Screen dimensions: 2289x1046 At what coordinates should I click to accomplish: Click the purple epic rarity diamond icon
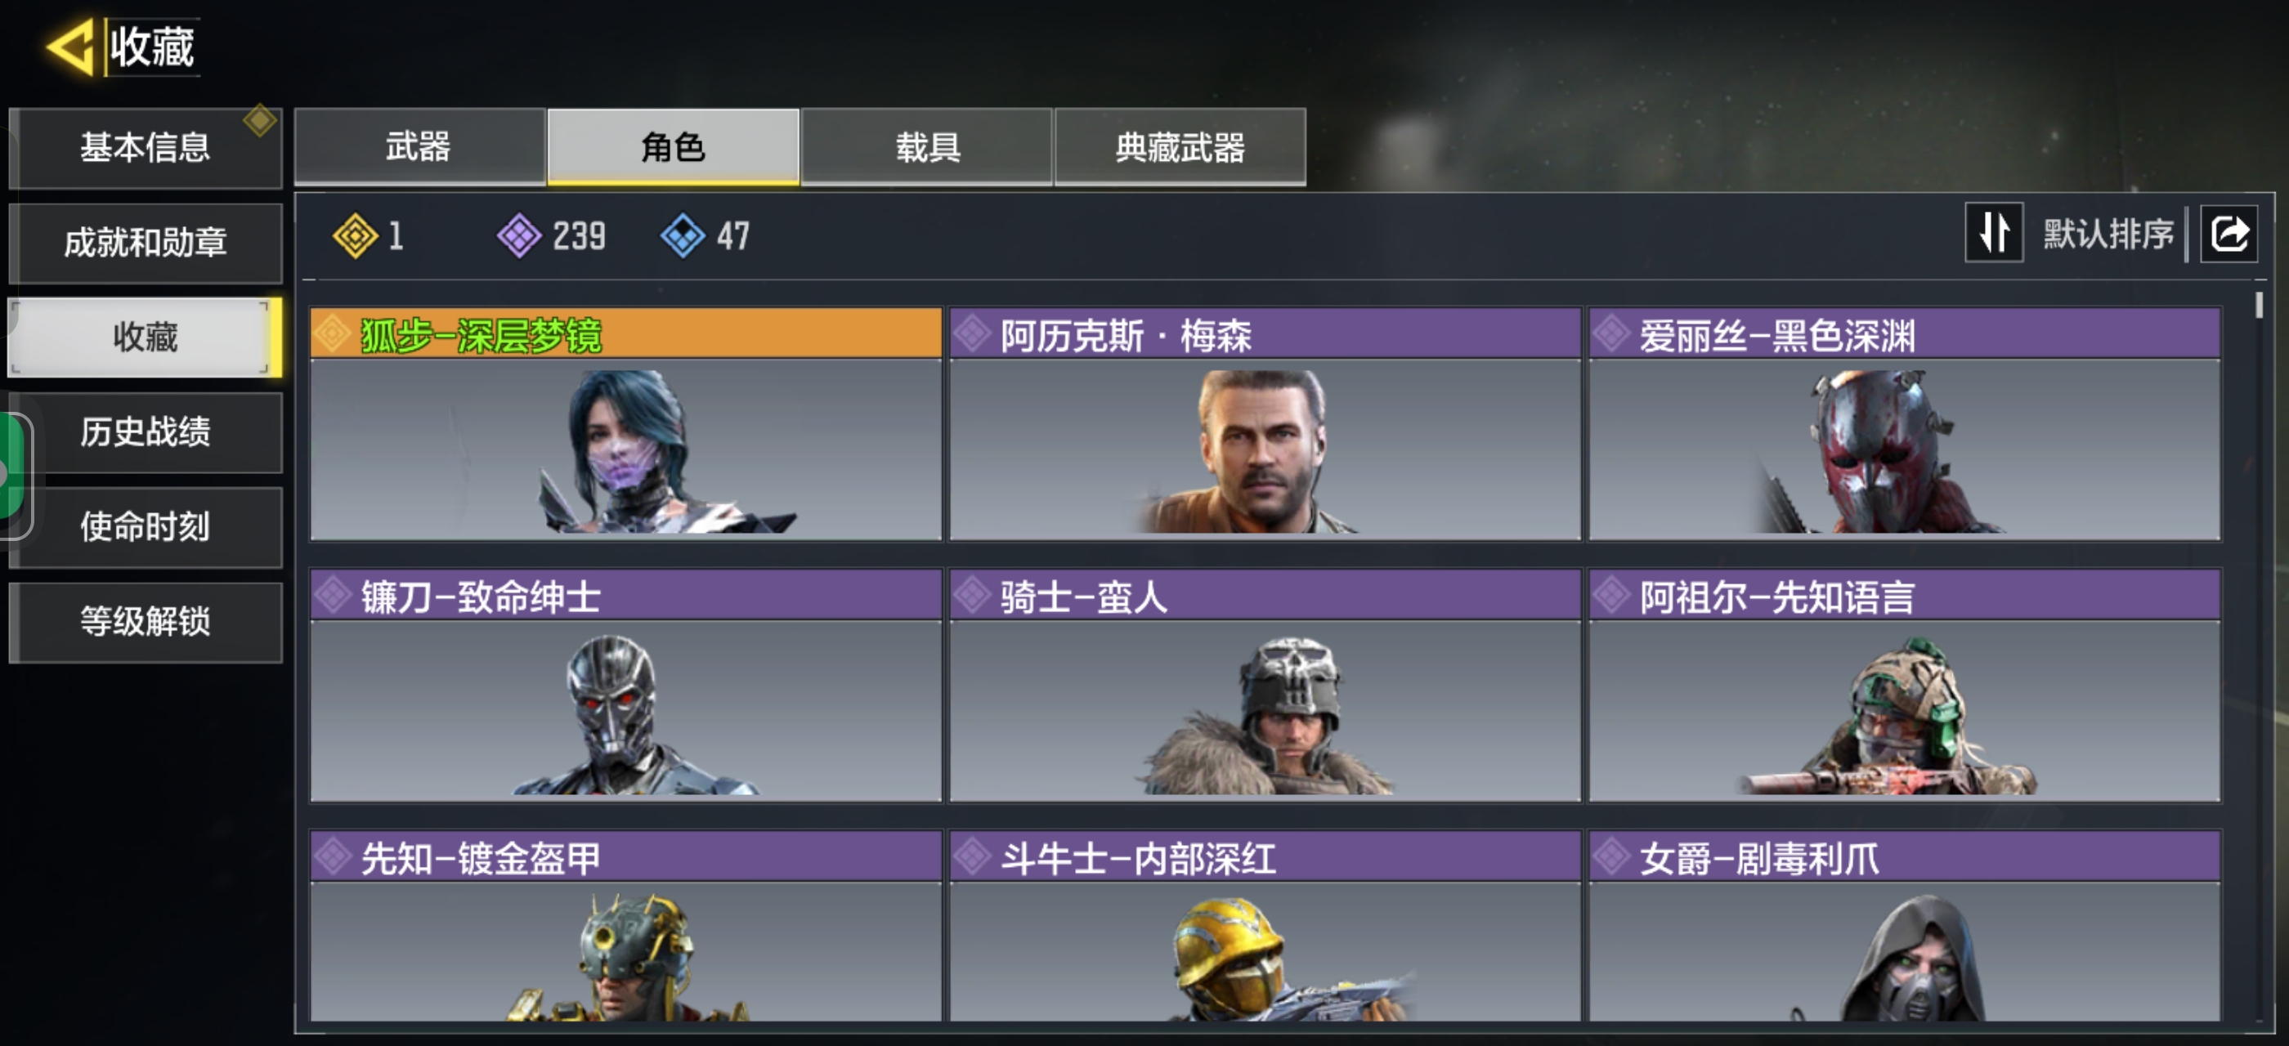click(x=519, y=236)
